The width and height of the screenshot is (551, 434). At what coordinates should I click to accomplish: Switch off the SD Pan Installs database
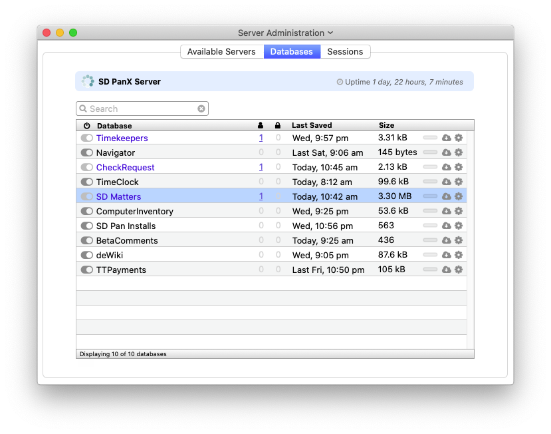coord(86,226)
